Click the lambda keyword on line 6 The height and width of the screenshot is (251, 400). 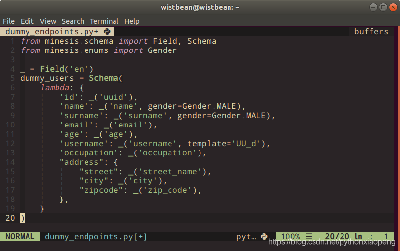(55, 88)
